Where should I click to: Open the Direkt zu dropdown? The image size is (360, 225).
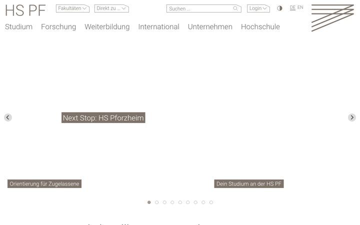[x=111, y=8]
